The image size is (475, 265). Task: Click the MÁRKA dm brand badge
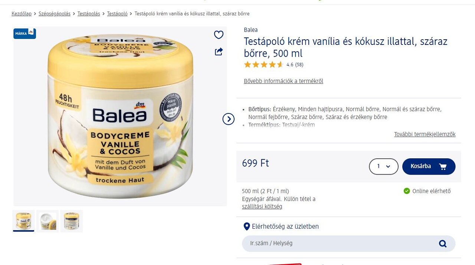click(25, 33)
